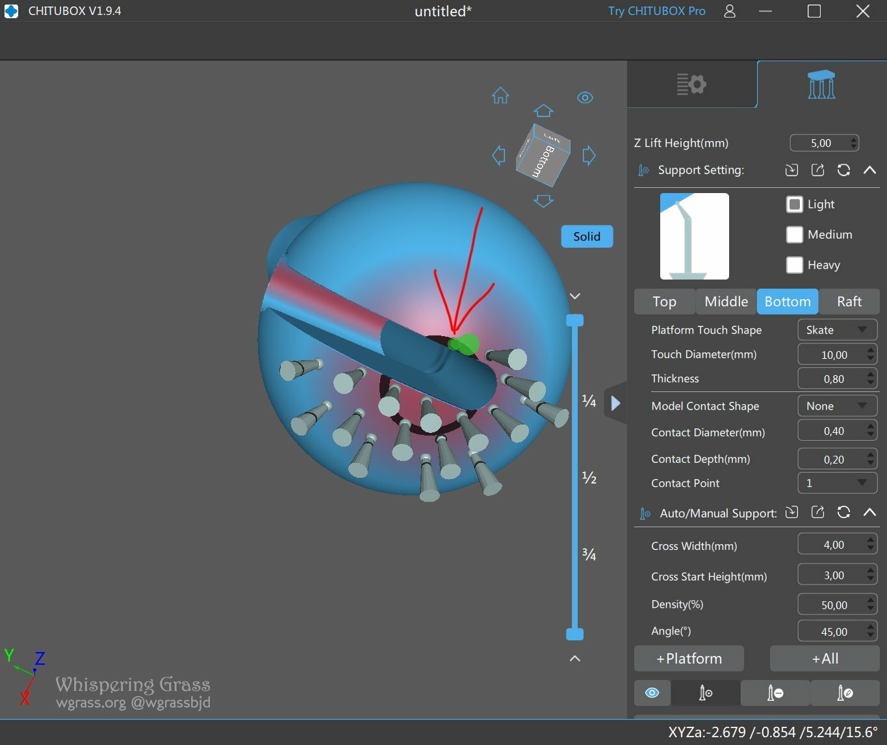Click the +Platform button
The height and width of the screenshot is (745, 887).
click(x=689, y=659)
